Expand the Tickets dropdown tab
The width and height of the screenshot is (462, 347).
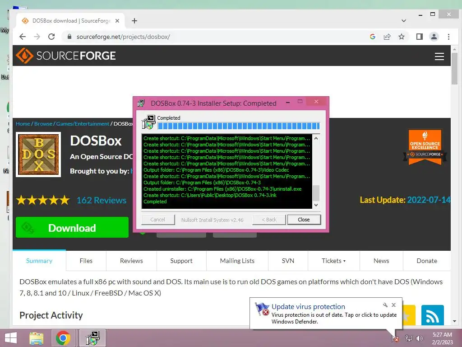[x=333, y=261]
